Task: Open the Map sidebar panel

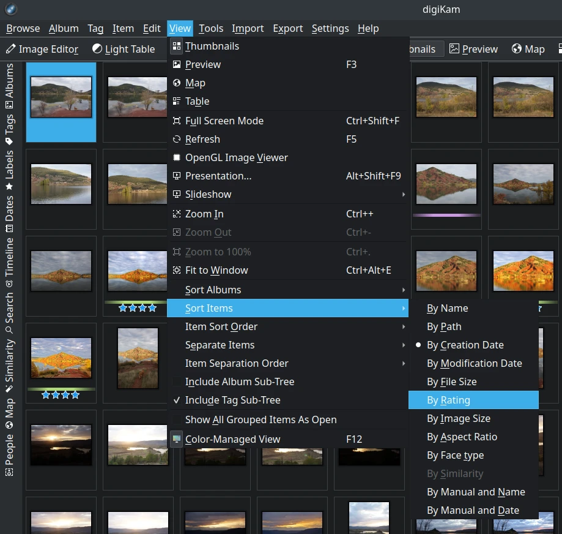Action: coord(9,414)
